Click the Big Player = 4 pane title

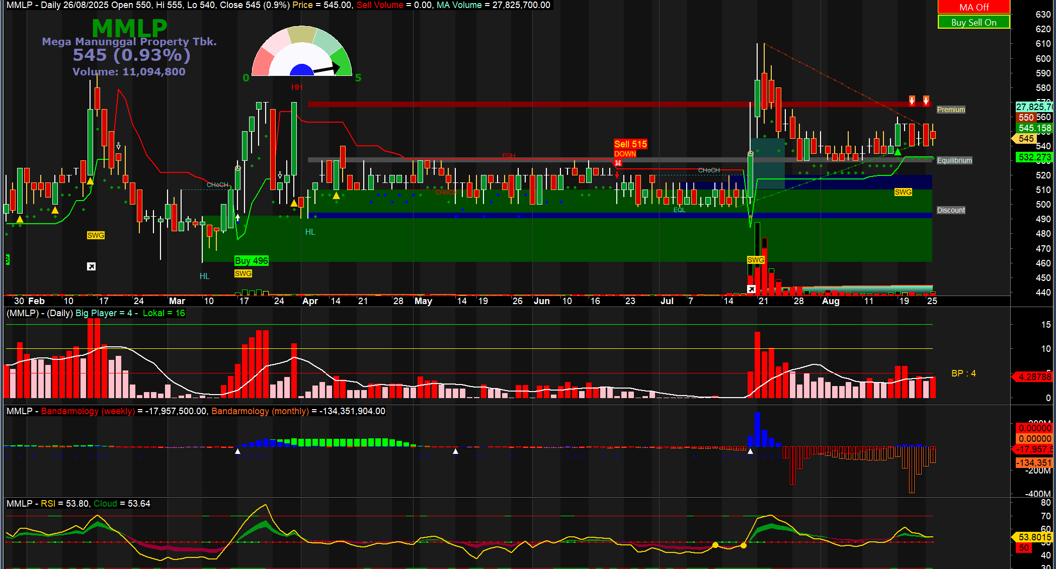(x=104, y=313)
